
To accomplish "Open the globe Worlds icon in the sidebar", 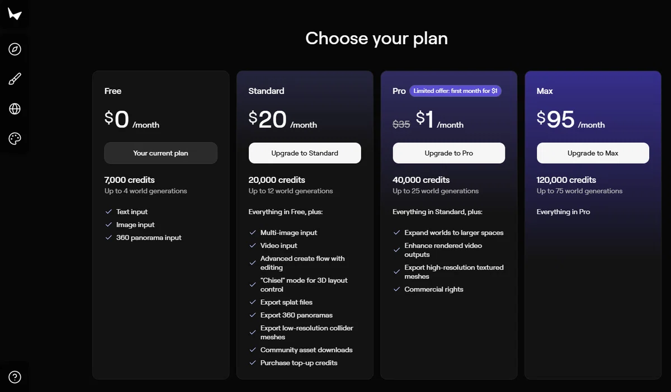I will click(x=15, y=109).
